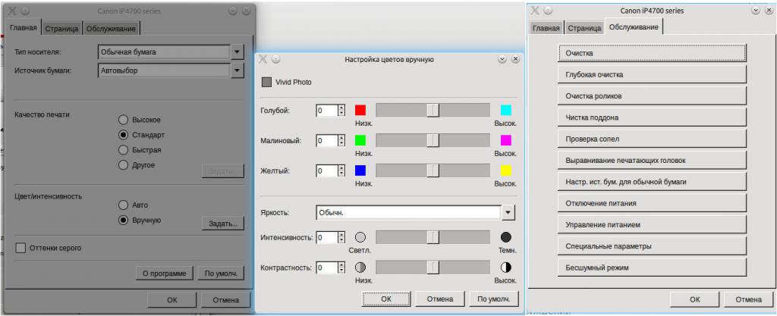This screenshot has height=316, width=777.
Task: Click OK in the color adjustment dialog
Action: (386, 299)
